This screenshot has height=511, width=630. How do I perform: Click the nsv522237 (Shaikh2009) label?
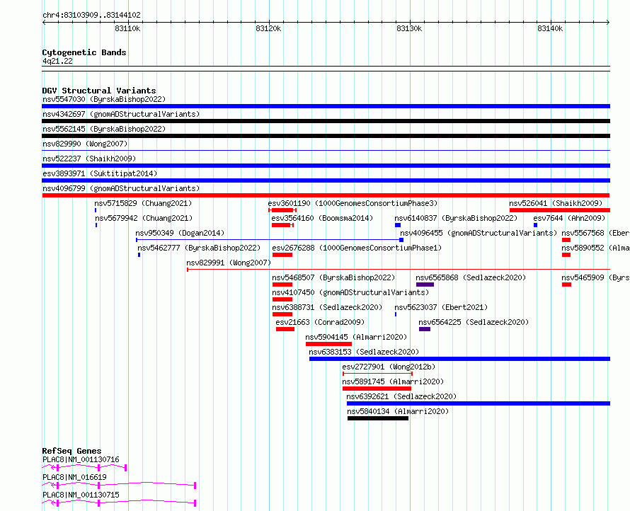tap(89, 159)
